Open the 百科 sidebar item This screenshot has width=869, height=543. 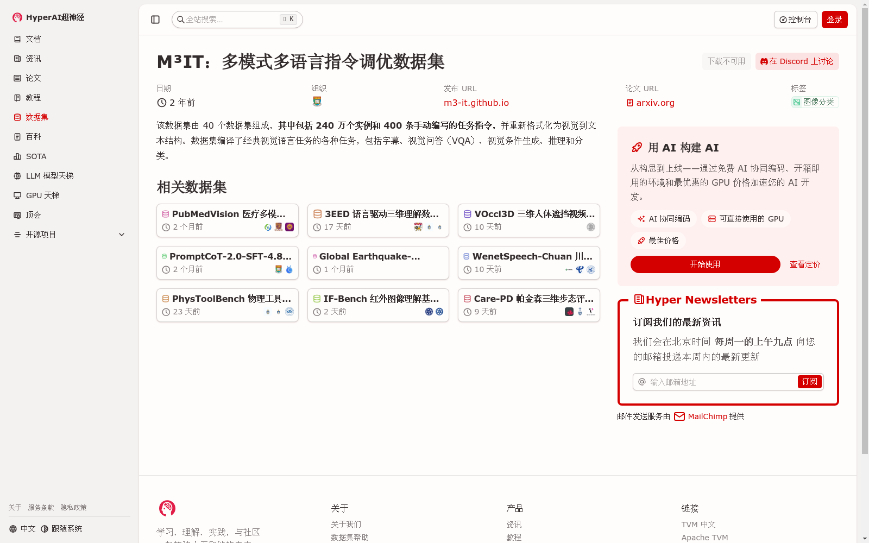[70, 137]
